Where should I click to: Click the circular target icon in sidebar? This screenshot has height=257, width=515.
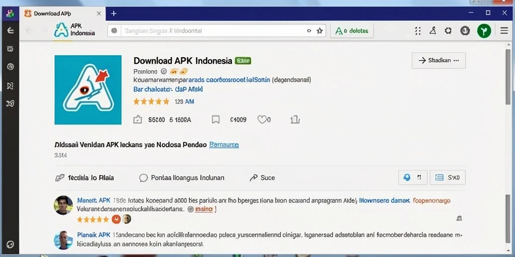[x=10, y=67]
